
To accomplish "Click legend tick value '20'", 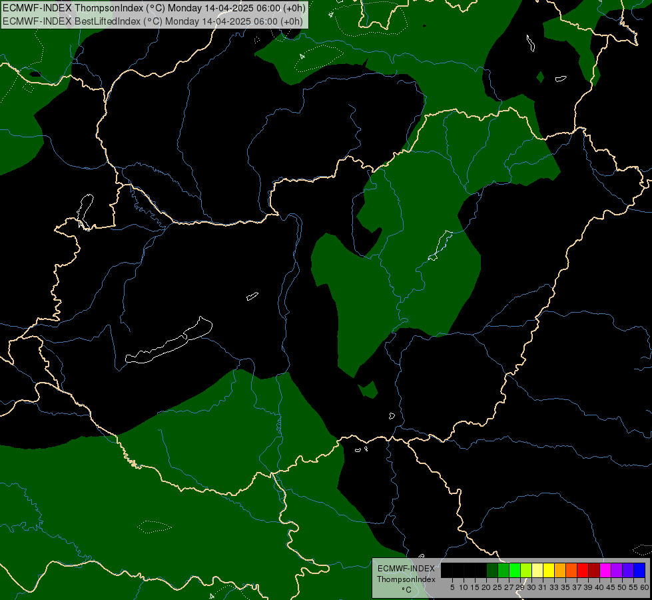I will [486, 587].
